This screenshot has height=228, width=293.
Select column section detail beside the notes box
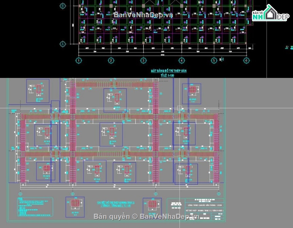[75, 207]
